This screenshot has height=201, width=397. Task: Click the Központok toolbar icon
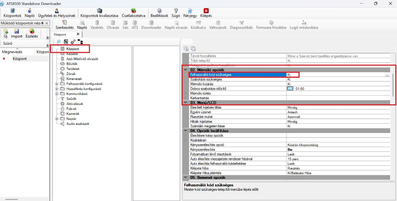coord(12,11)
